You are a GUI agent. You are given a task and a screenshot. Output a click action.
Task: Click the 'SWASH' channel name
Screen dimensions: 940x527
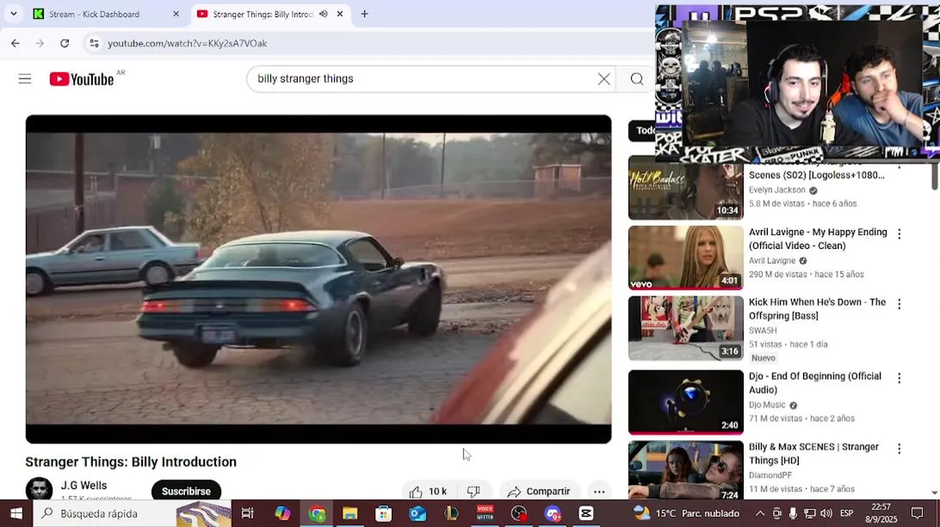click(763, 330)
